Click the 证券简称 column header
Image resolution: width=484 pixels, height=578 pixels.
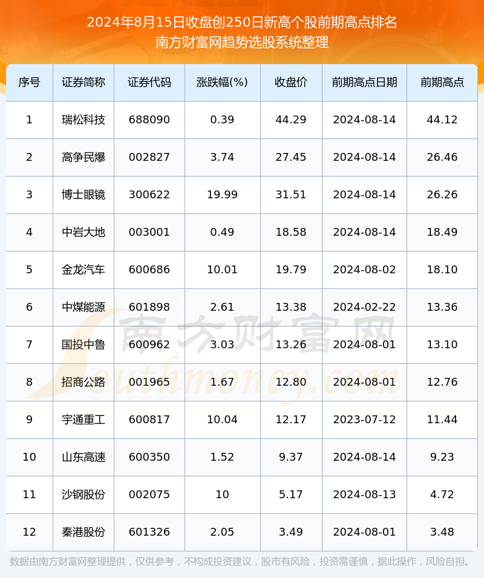click(x=83, y=82)
